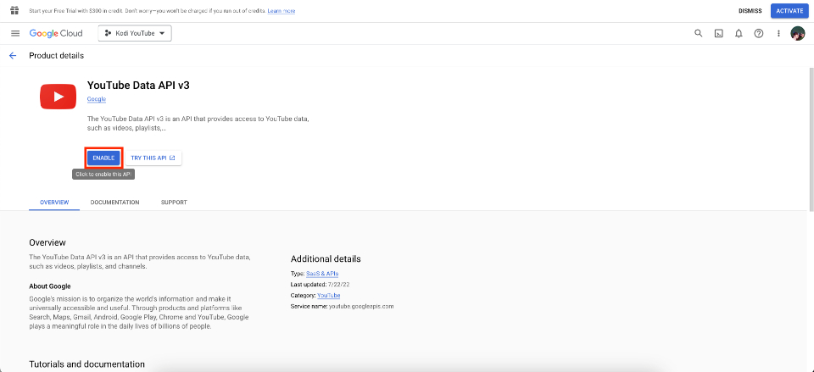Open the hamburger navigation menu
The image size is (814, 372).
(x=15, y=33)
